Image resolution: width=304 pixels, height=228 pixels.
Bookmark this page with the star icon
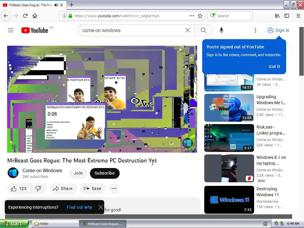click(x=200, y=16)
